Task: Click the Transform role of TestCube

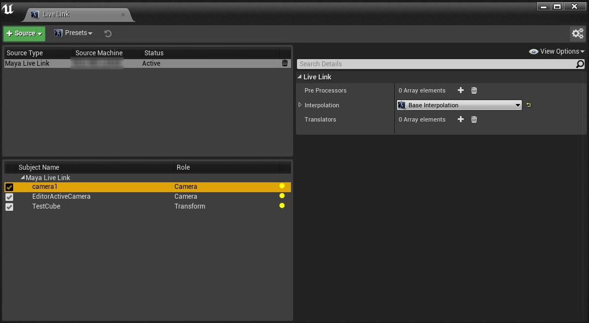Action: [190, 206]
